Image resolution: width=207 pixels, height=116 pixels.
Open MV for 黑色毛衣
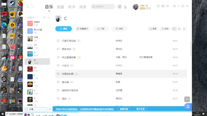(x=74, y=49)
